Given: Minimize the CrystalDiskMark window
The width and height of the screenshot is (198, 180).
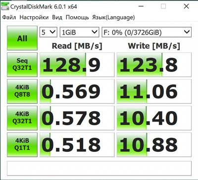Looking at the screenshot, I should [141, 6].
